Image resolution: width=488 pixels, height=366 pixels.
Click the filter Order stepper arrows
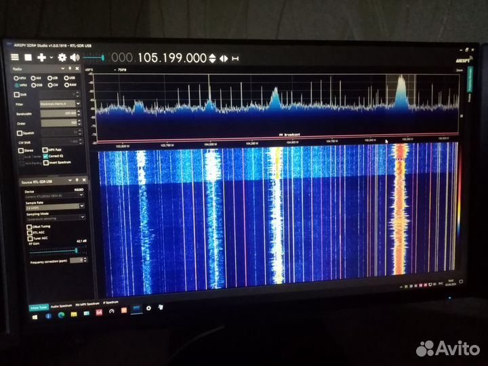[79, 123]
